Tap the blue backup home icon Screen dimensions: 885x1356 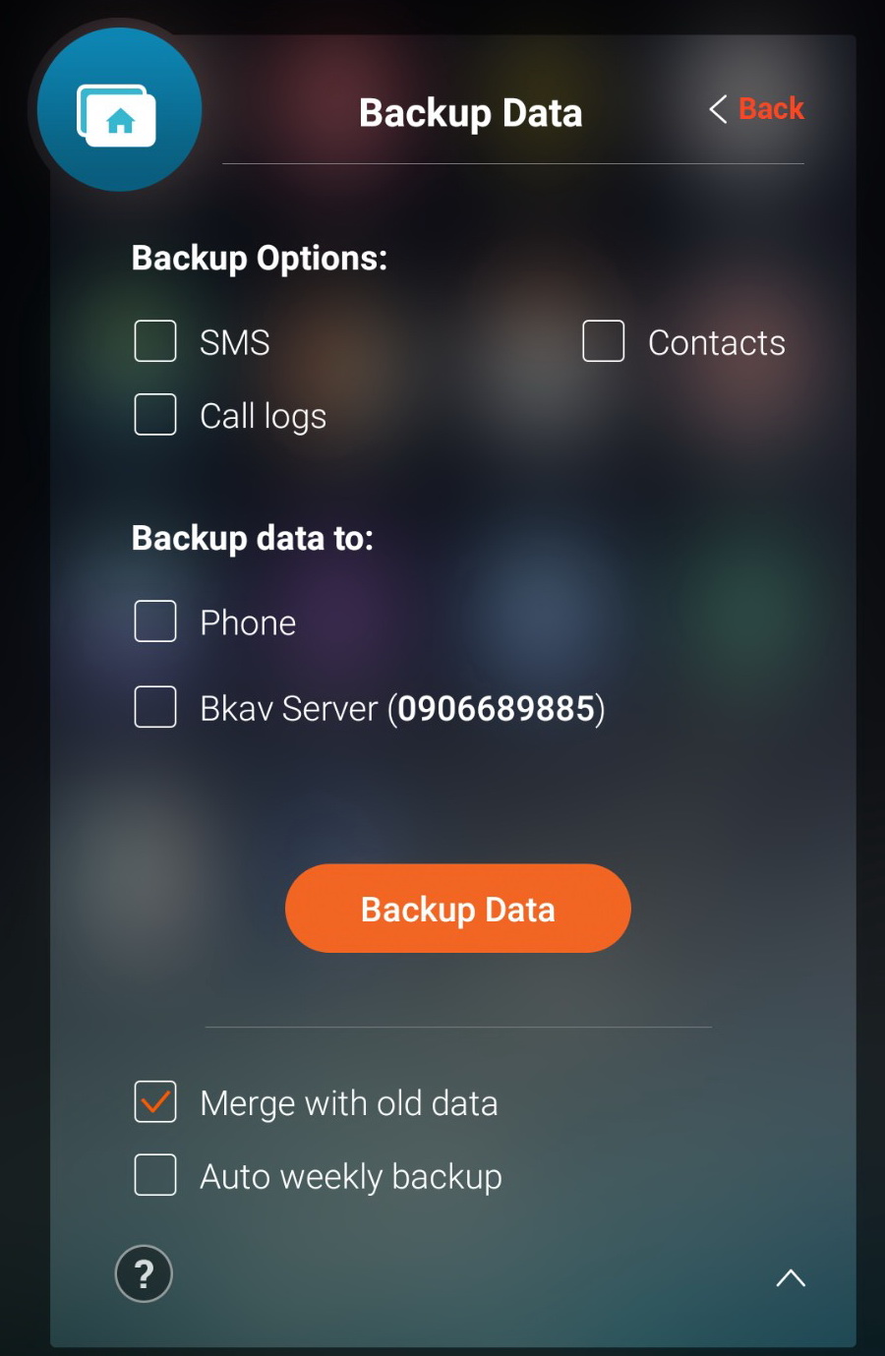click(119, 110)
